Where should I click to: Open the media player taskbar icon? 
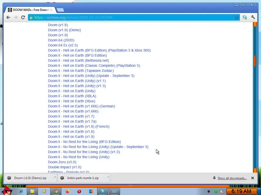pyautogui.click(x=44, y=191)
